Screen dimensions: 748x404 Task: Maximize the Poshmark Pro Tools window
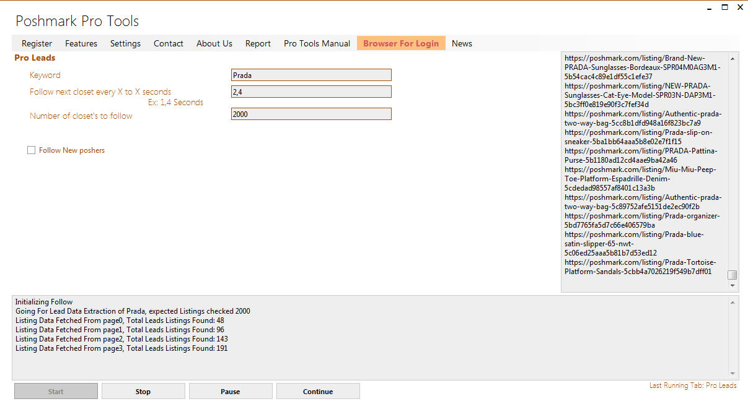[x=724, y=7]
